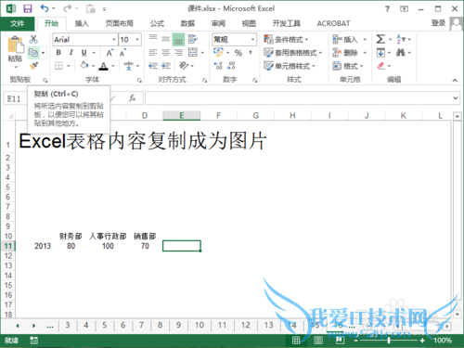The image size is (464, 348).
Task: Toggle Wrap Text icon
Action: 193,39
